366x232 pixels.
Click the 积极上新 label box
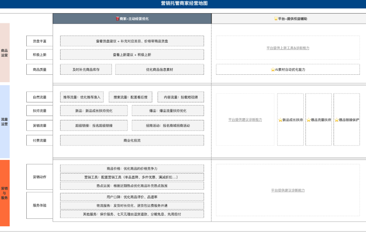click(39, 54)
